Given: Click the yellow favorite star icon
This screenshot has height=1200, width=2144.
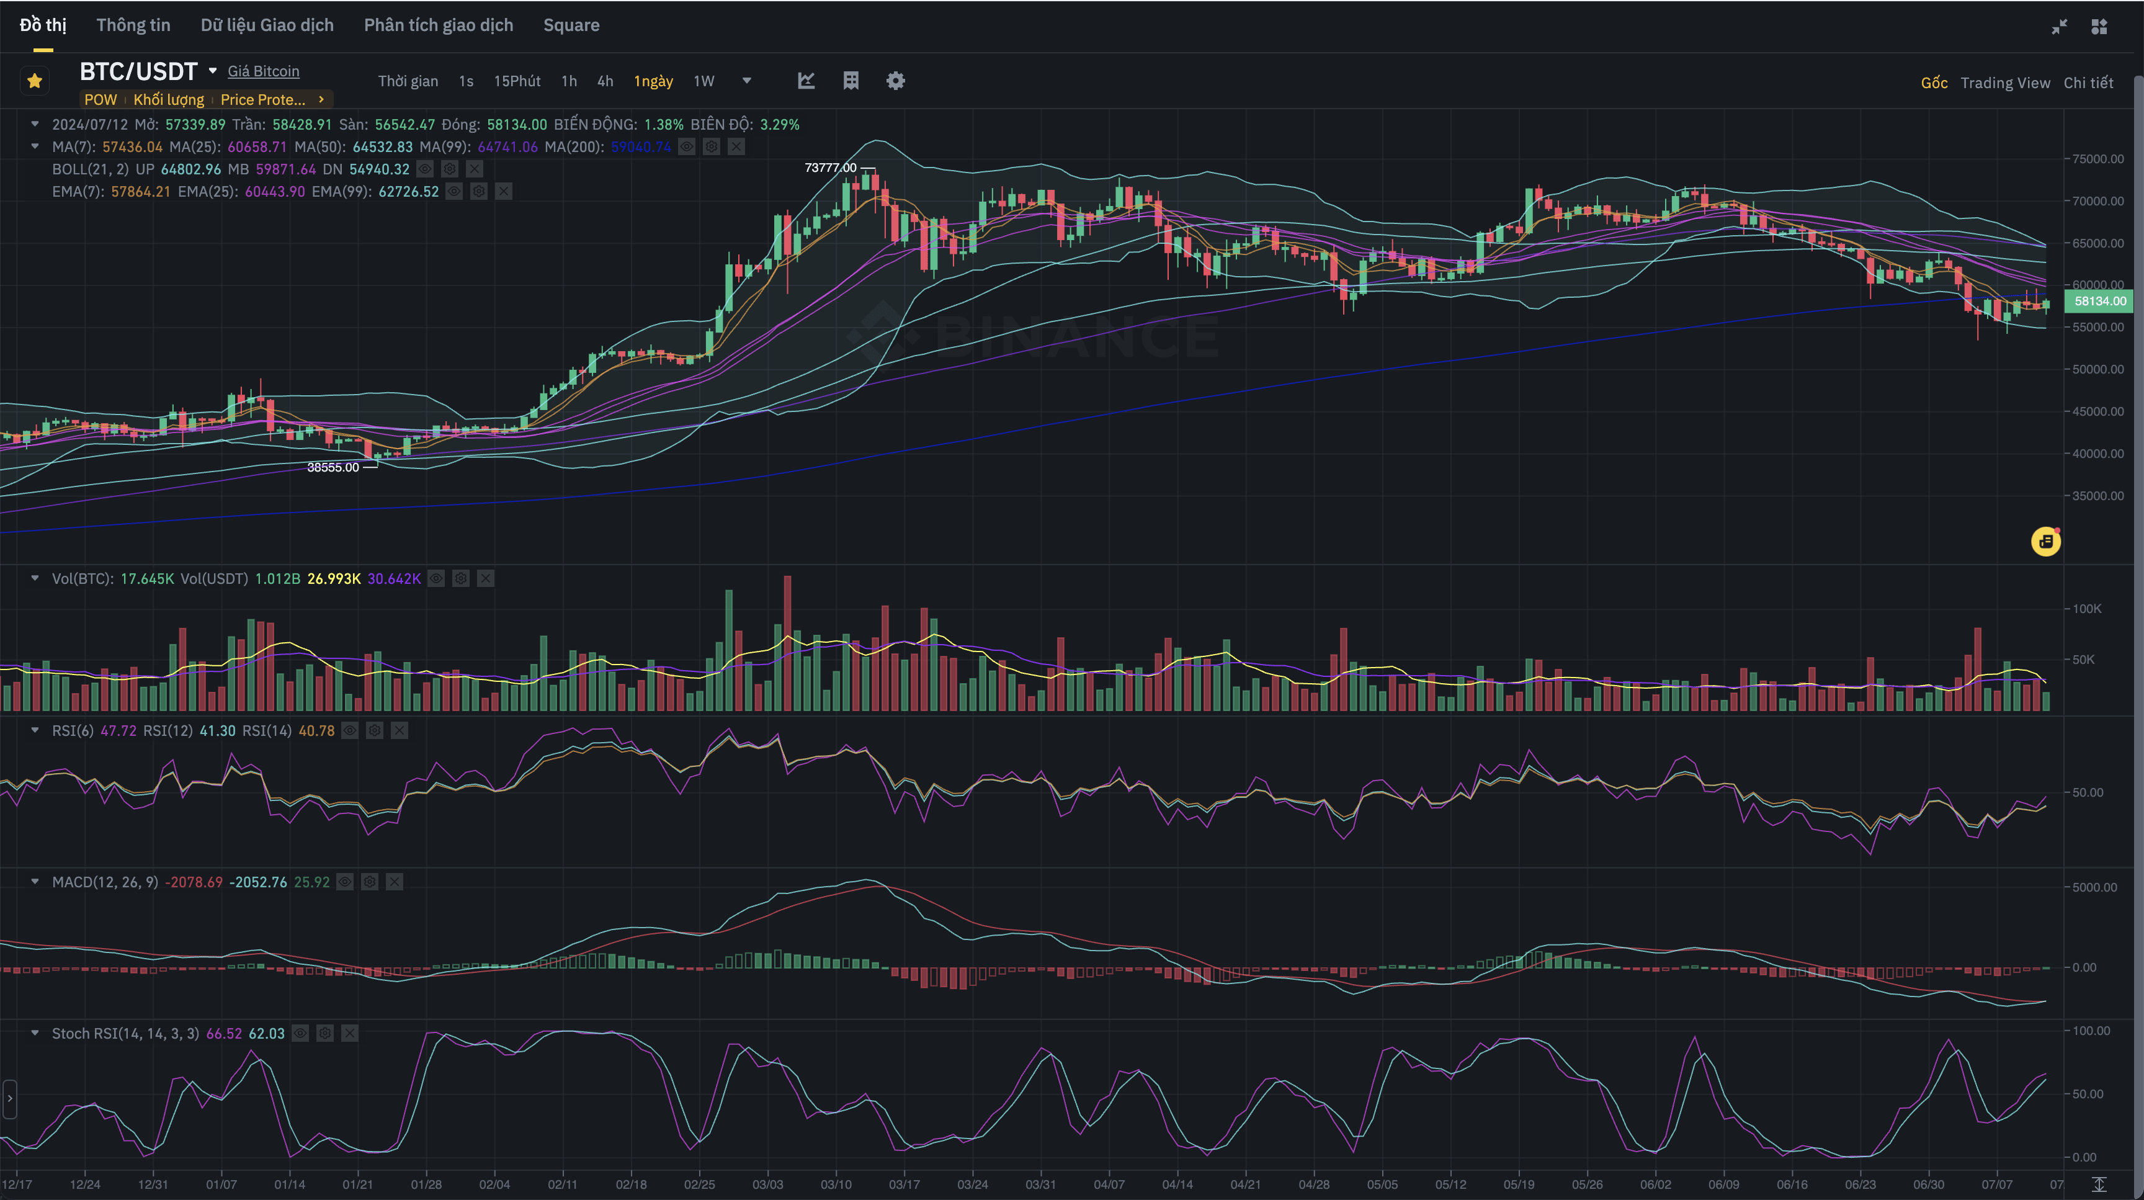Looking at the screenshot, I should coord(34,81).
